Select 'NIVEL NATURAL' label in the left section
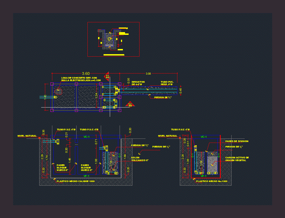 click(27, 136)
